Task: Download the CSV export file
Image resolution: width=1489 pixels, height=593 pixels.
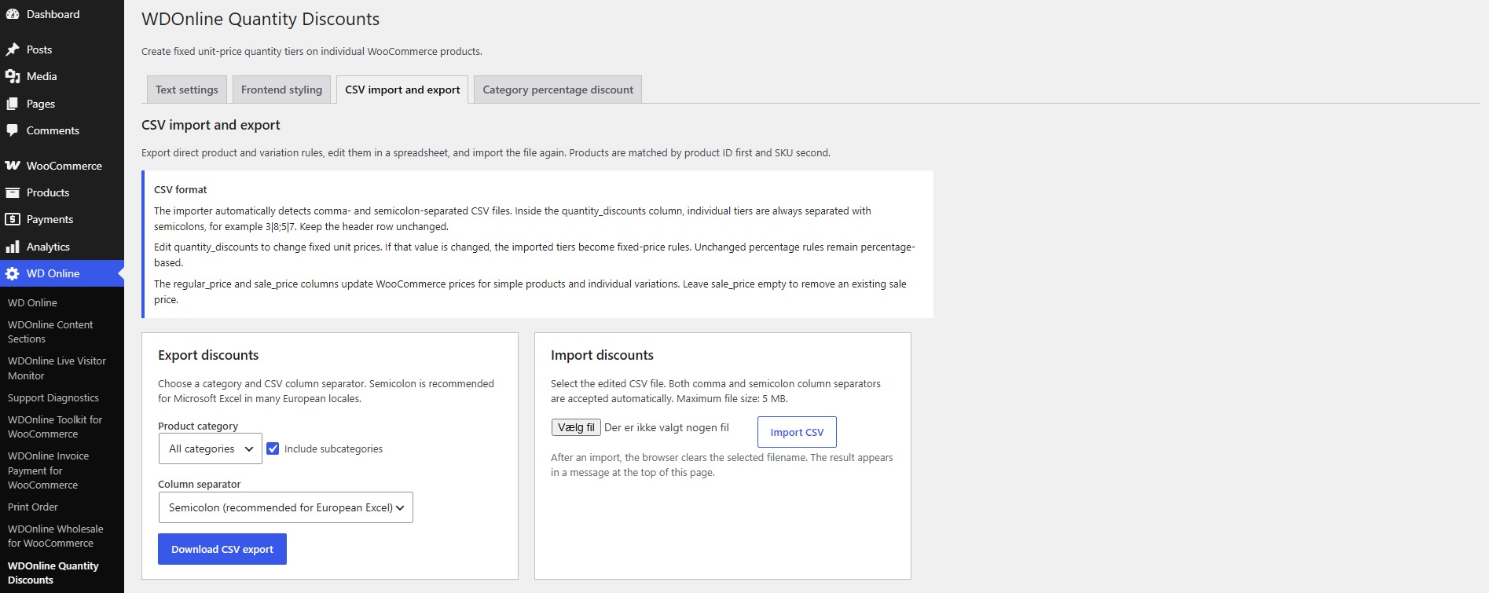Action: (222, 549)
